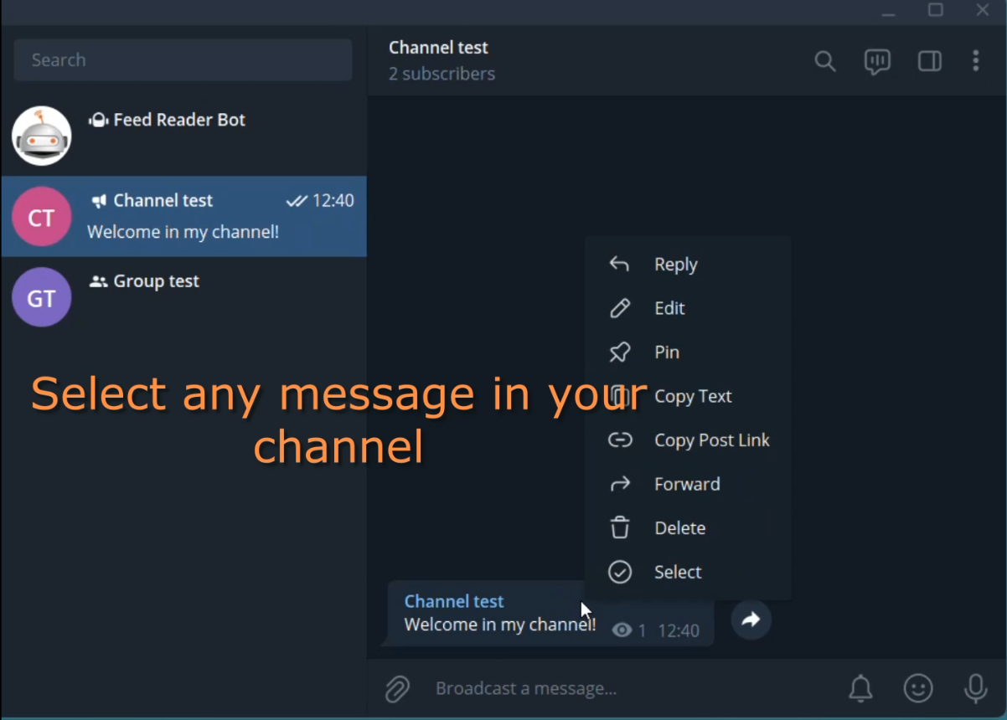The width and height of the screenshot is (1007, 720).
Task: Click the Search chats input field
Action: pos(183,60)
